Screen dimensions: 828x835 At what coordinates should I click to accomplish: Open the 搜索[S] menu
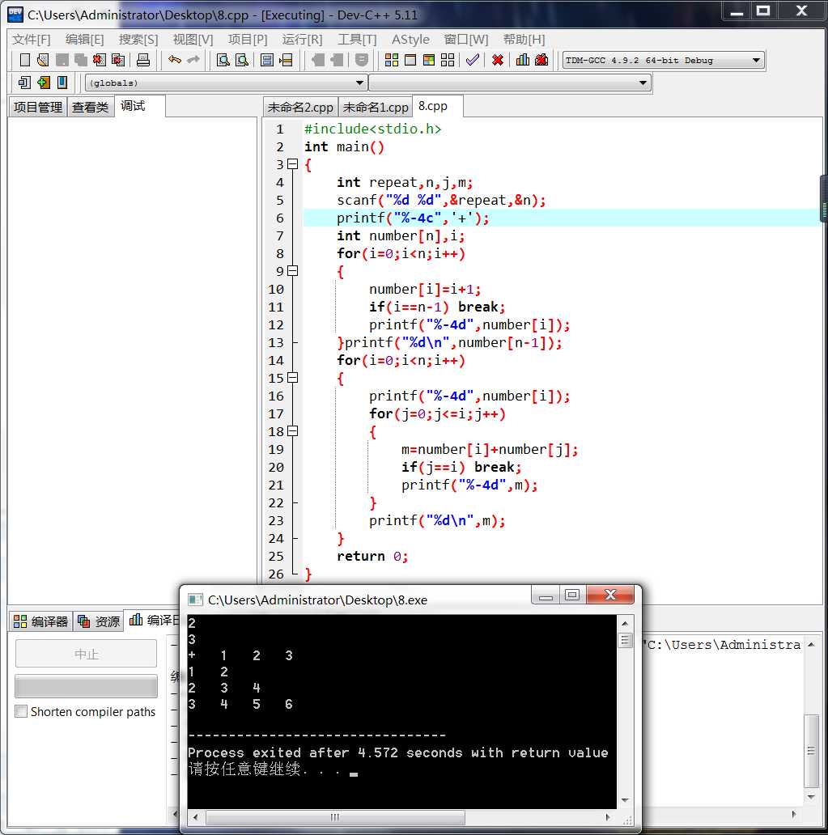pyautogui.click(x=138, y=40)
